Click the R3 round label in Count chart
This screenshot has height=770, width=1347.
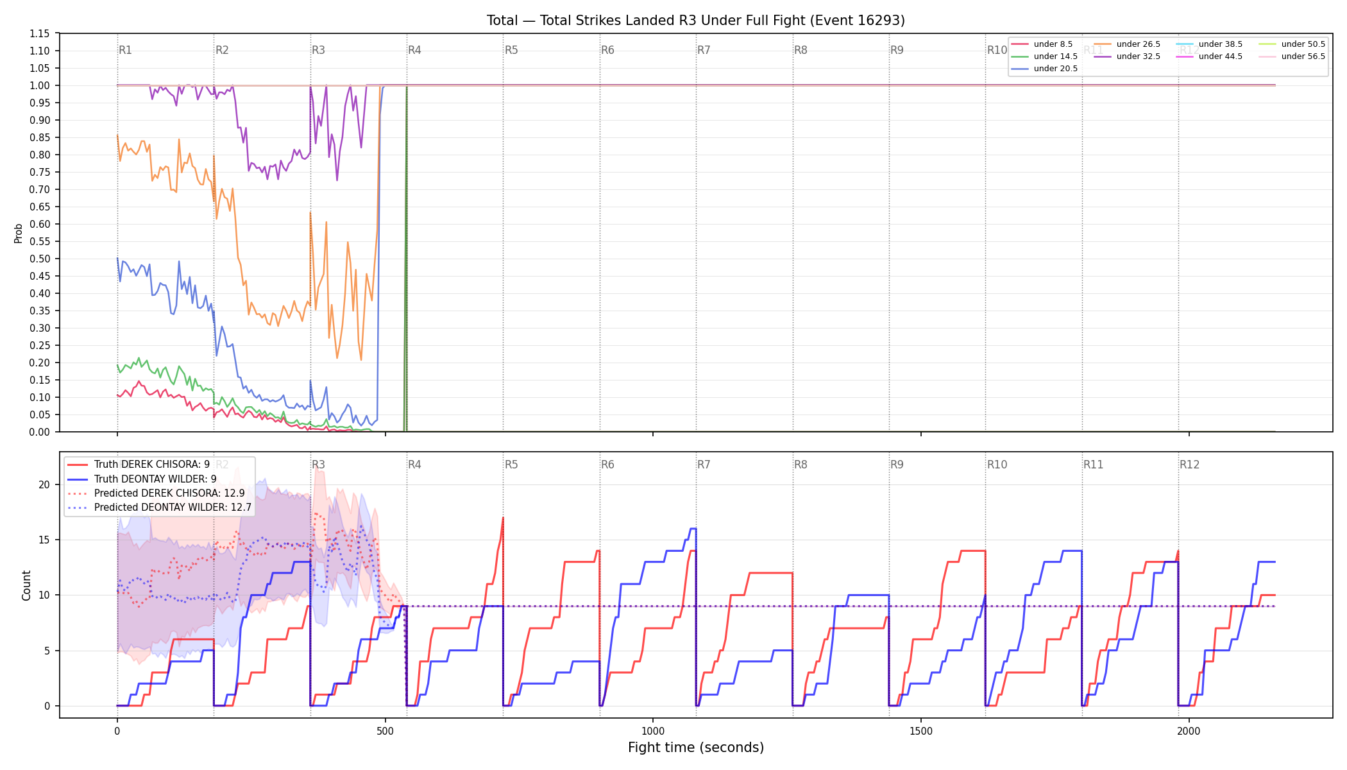(x=318, y=465)
